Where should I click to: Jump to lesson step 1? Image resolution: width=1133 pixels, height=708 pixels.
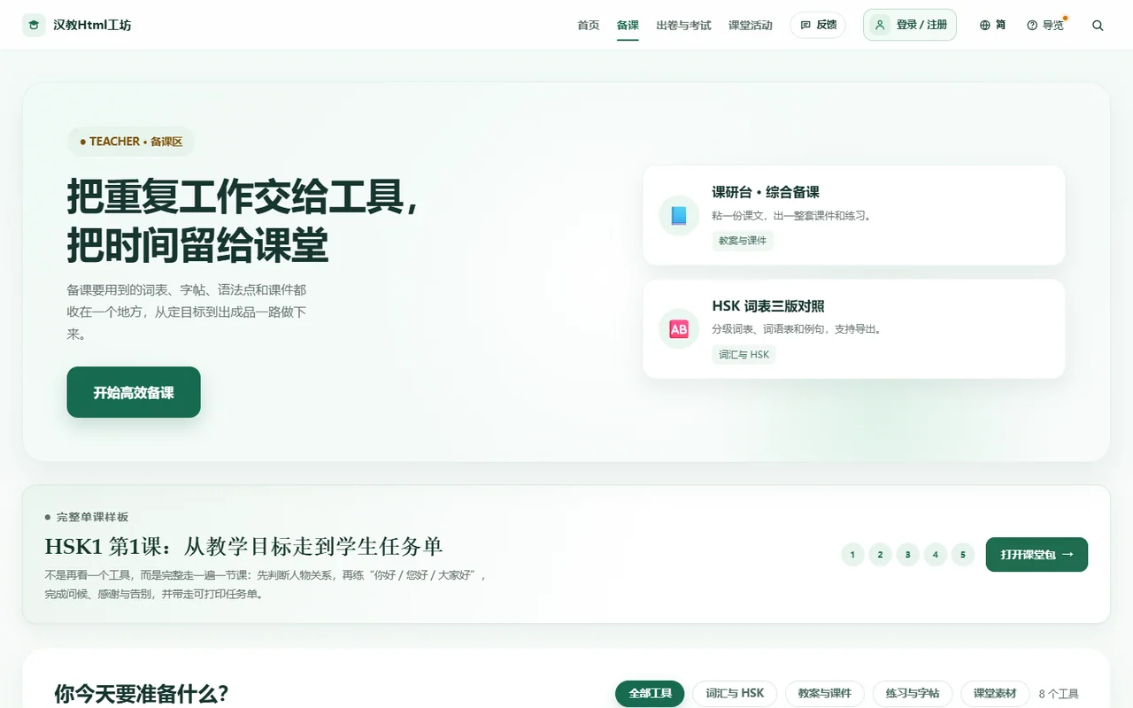(852, 555)
